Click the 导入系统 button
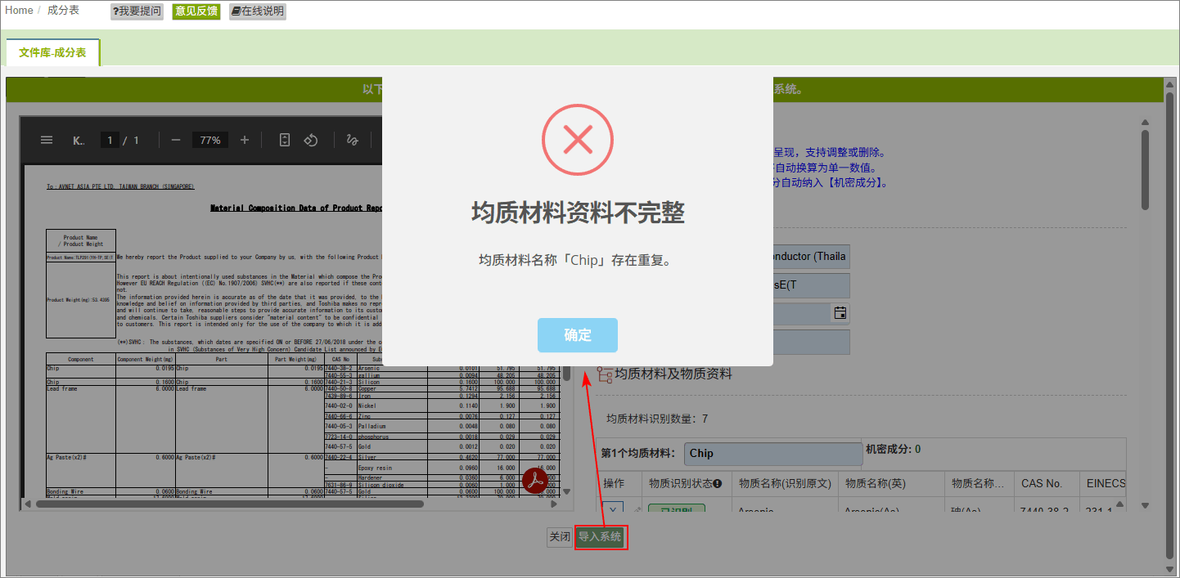This screenshot has height=578, width=1180. click(601, 537)
